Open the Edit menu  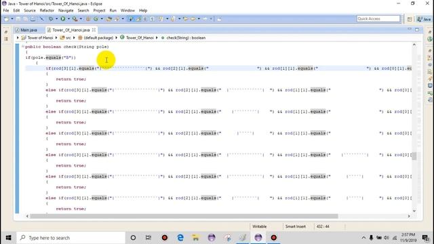tap(16, 11)
